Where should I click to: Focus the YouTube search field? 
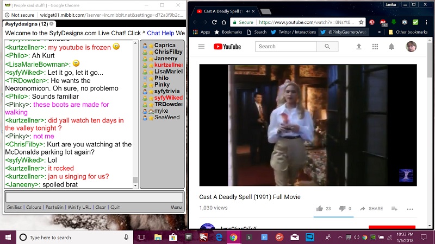286,47
